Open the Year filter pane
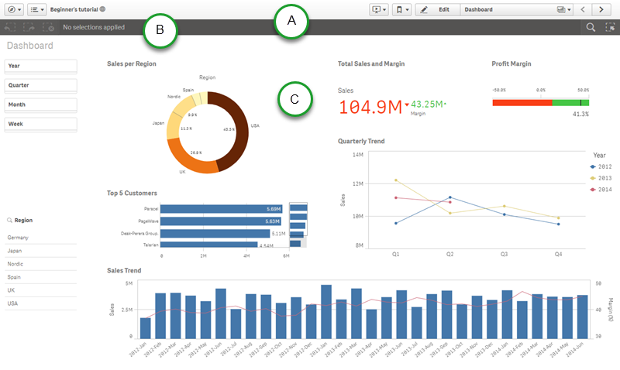The height and width of the screenshot is (370, 620). click(41, 66)
